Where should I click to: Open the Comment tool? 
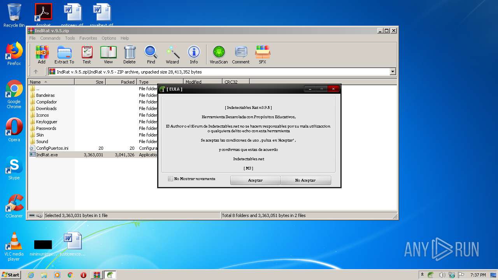click(x=241, y=54)
